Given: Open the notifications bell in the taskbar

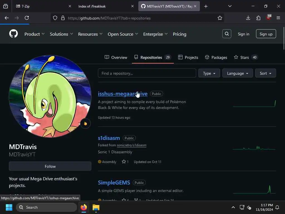Looking at the screenshot, I should coord(277,207).
